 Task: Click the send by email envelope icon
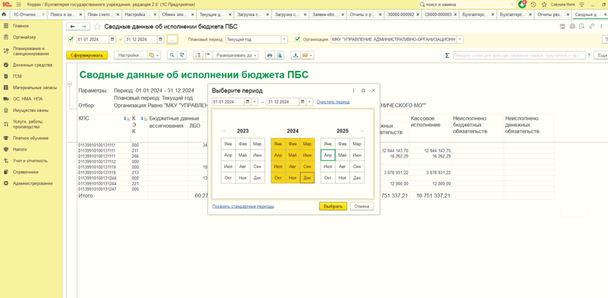pyautogui.click(x=305, y=56)
